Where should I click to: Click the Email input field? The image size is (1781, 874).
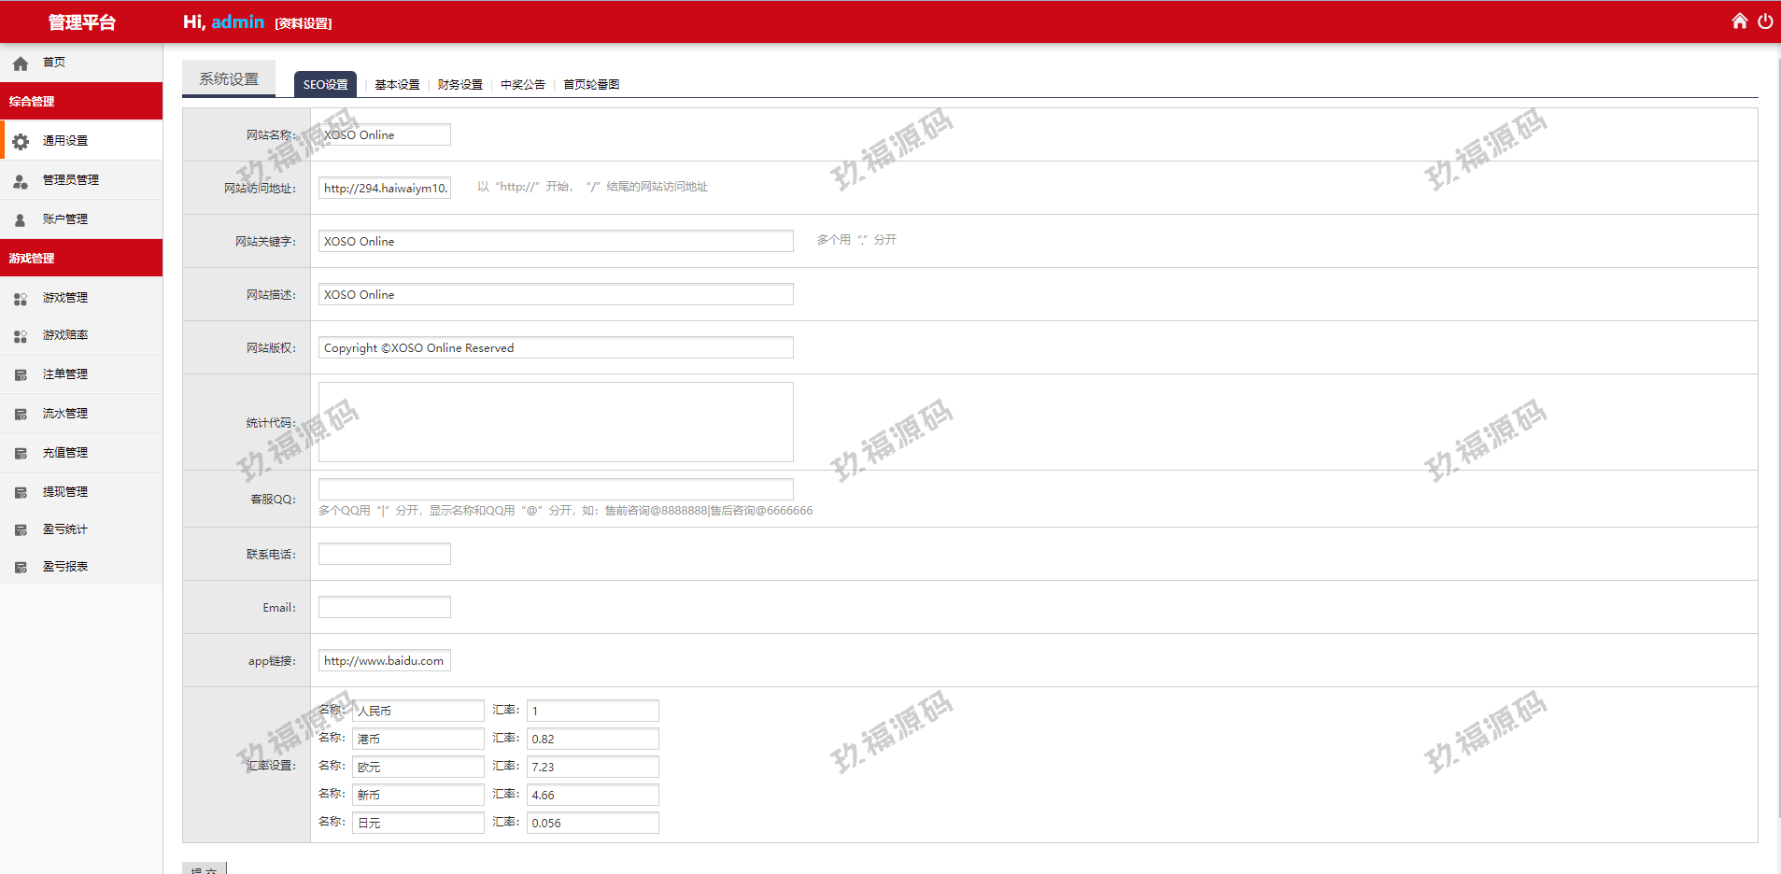pyautogui.click(x=384, y=608)
